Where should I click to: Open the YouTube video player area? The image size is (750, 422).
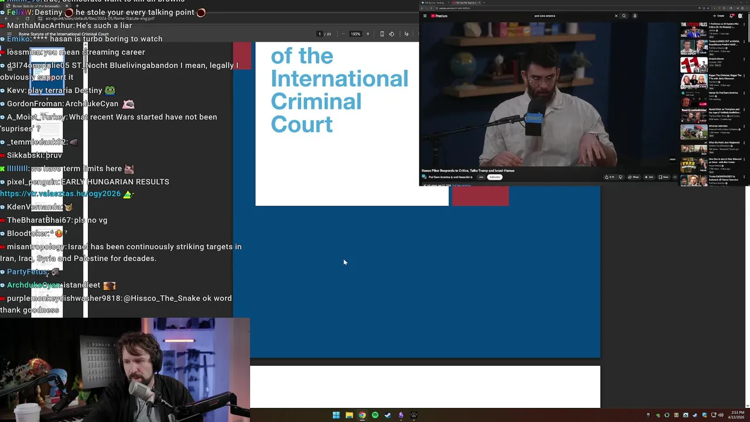549,95
